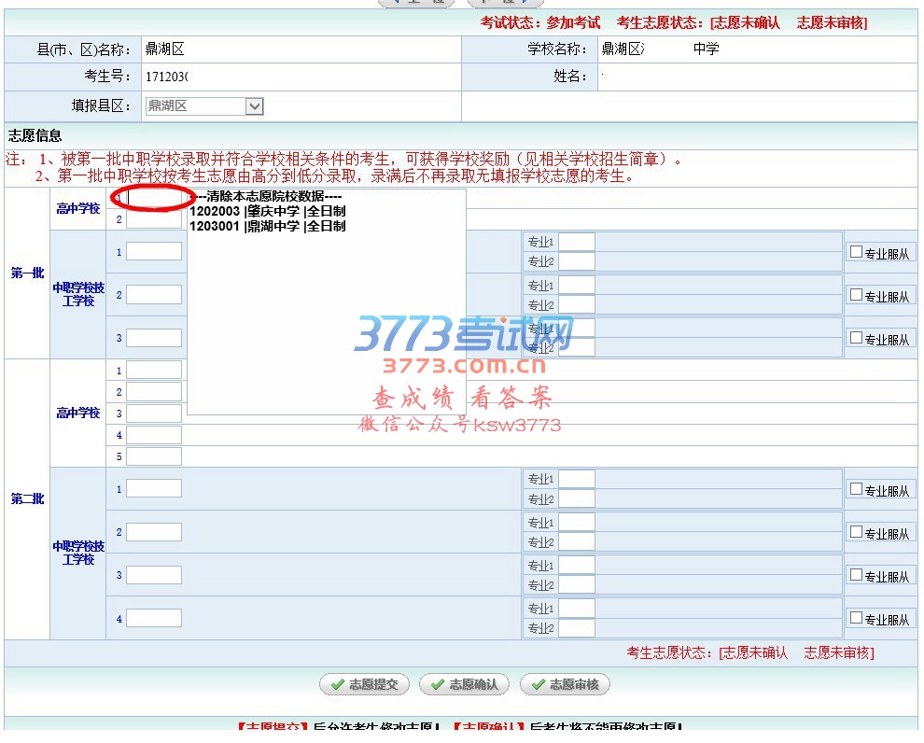Click second-batch vocational school choice 1 field
The width and height of the screenshot is (924, 743).
154,488
